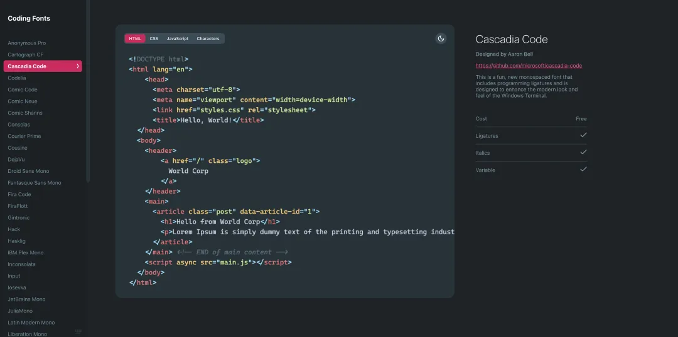Open FiraFlott font preview
The width and height of the screenshot is (678, 337).
click(x=18, y=206)
